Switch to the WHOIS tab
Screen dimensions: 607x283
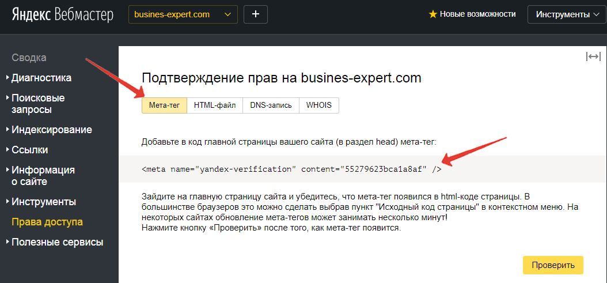pyautogui.click(x=319, y=105)
